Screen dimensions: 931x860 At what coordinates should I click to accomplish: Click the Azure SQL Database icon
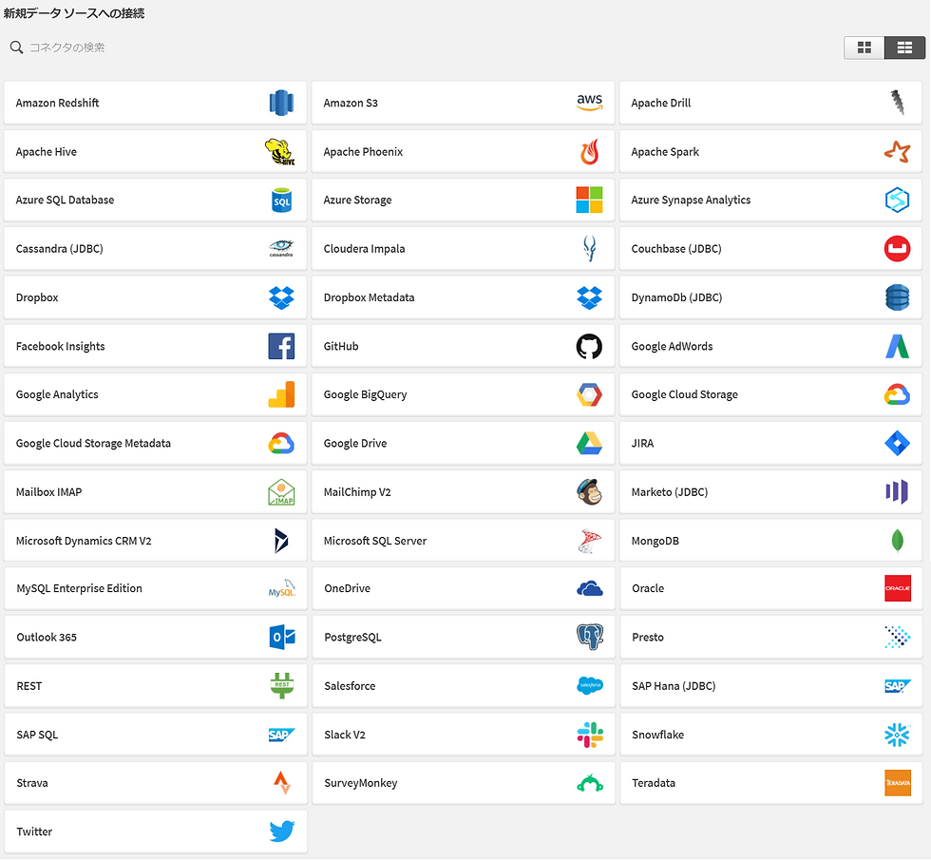(x=281, y=201)
